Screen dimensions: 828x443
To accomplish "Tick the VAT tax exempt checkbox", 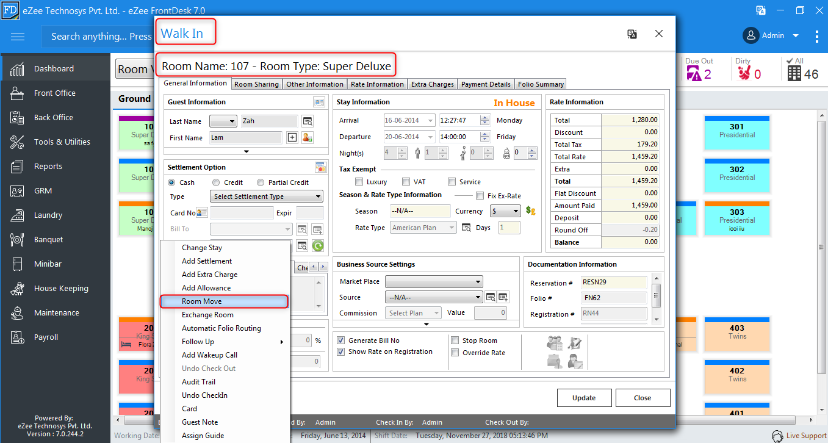I will click(406, 182).
